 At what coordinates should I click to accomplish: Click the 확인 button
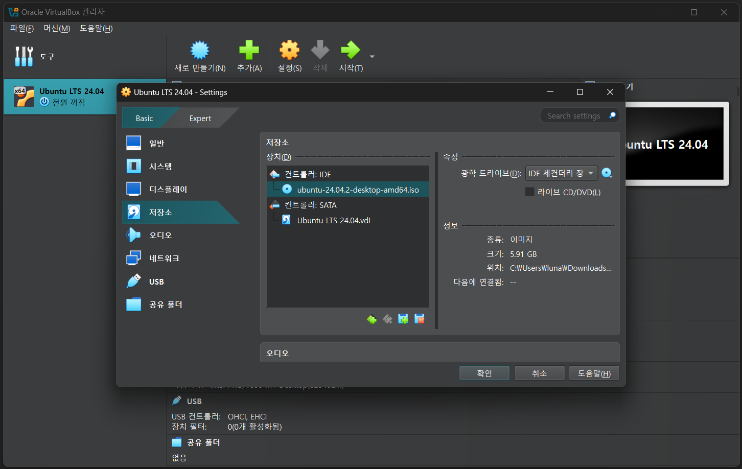tap(484, 373)
